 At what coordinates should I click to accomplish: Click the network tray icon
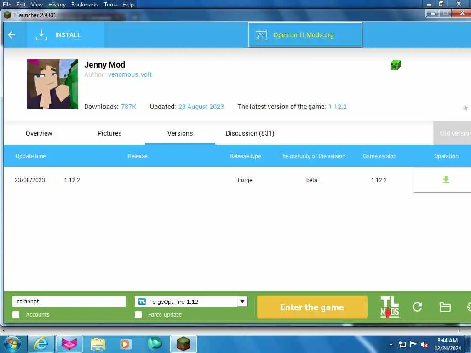(402, 344)
